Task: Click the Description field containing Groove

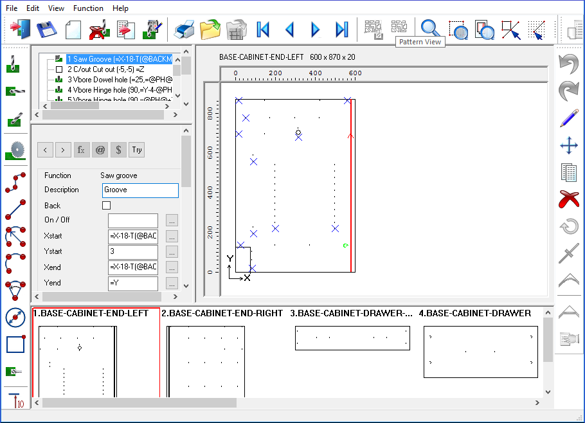Action: pyautogui.click(x=140, y=190)
